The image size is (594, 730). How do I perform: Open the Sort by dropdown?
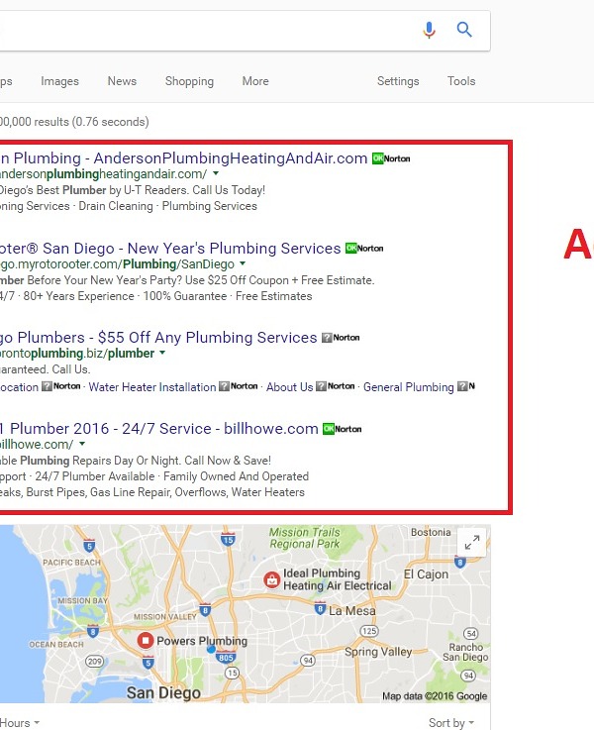451,722
